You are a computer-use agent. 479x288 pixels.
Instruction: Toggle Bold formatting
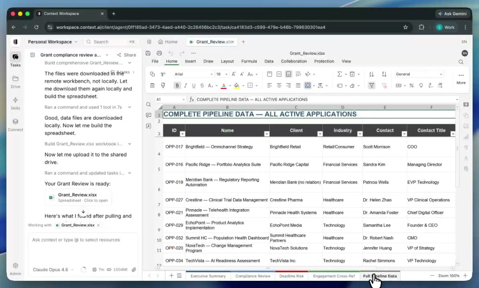tap(177, 86)
